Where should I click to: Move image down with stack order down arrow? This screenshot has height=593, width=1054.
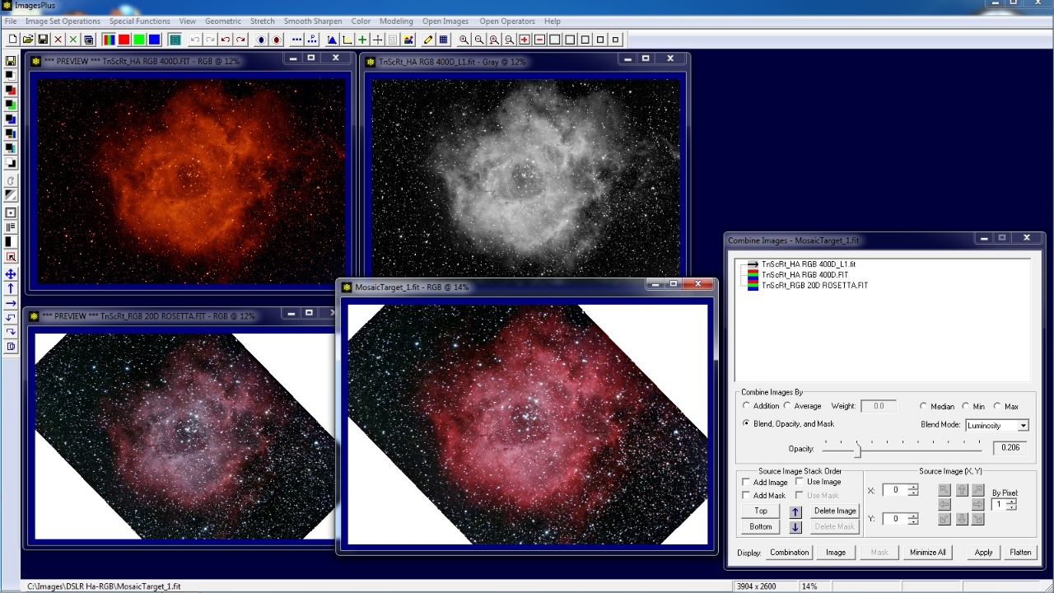[x=795, y=527]
